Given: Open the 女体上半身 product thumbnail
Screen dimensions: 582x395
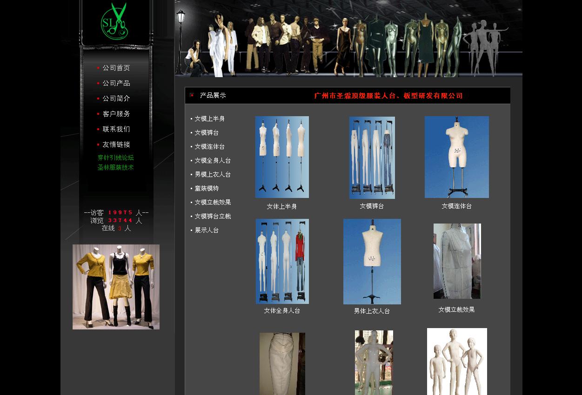Looking at the screenshot, I should (282, 157).
